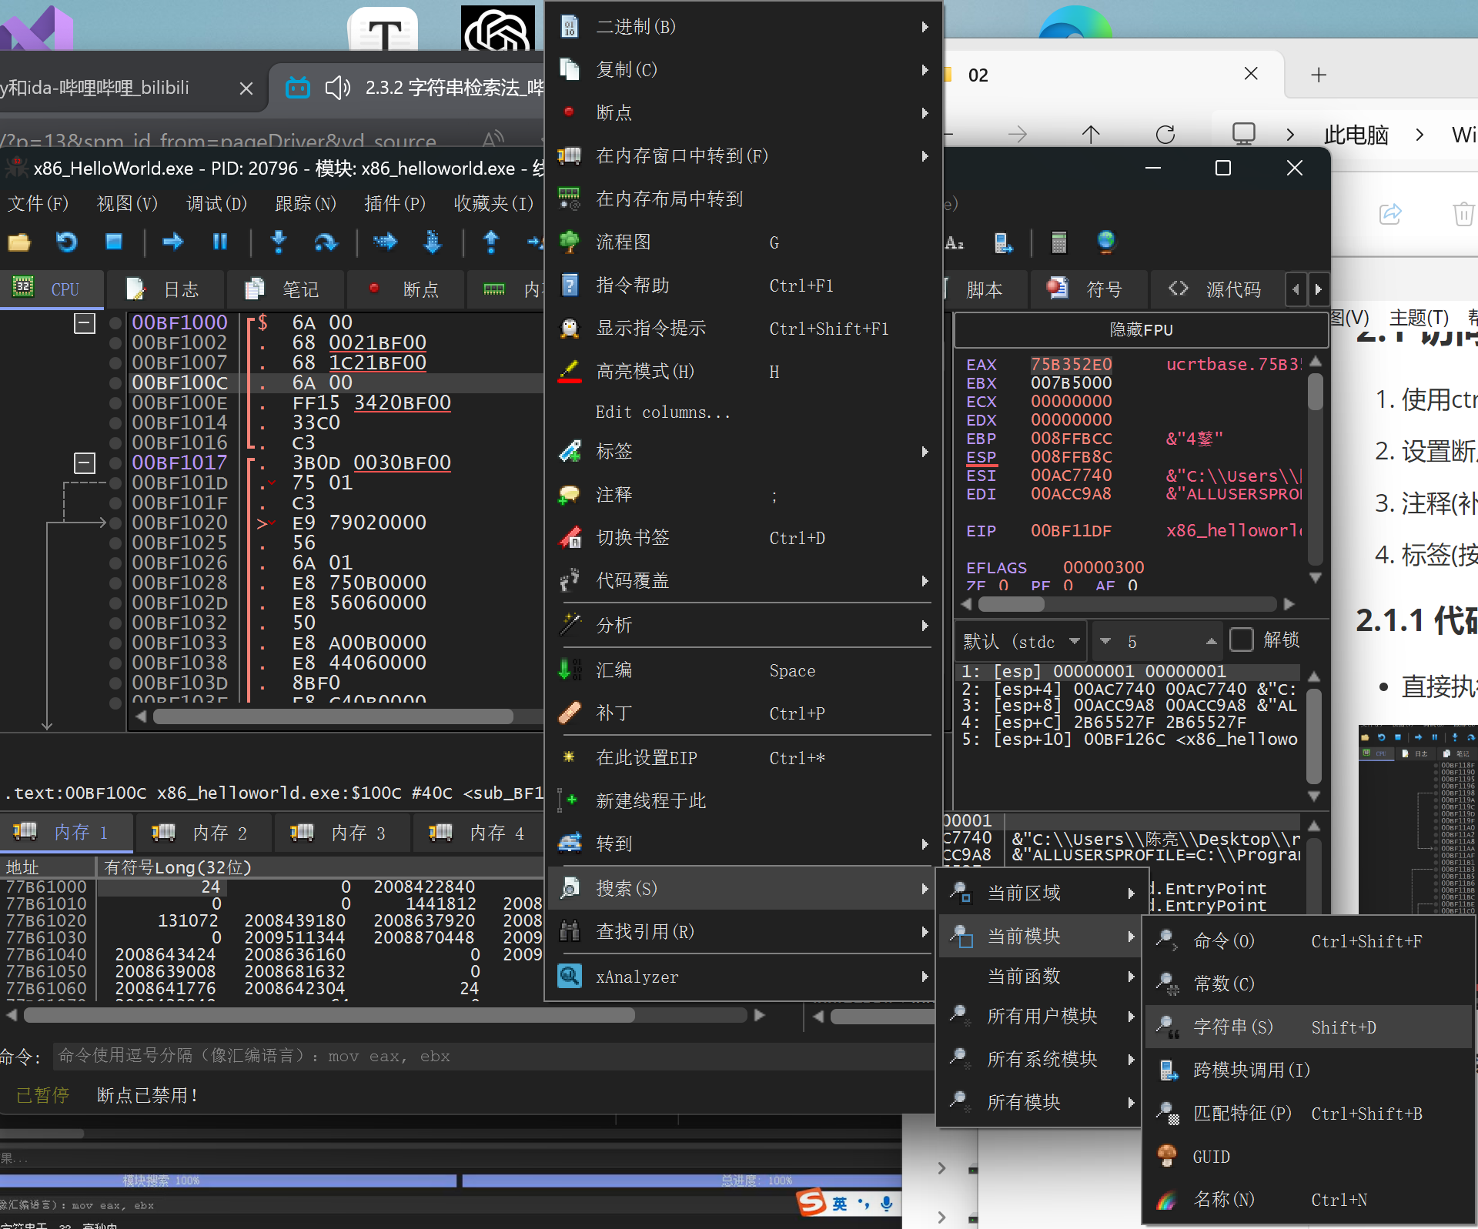Click the open file folder toolbar icon

click(19, 242)
